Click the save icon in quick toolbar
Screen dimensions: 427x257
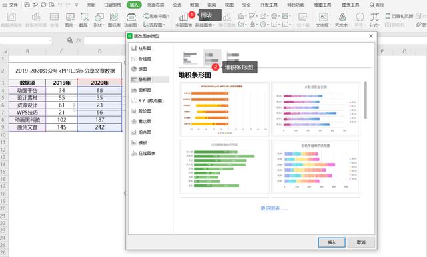click(27, 5)
